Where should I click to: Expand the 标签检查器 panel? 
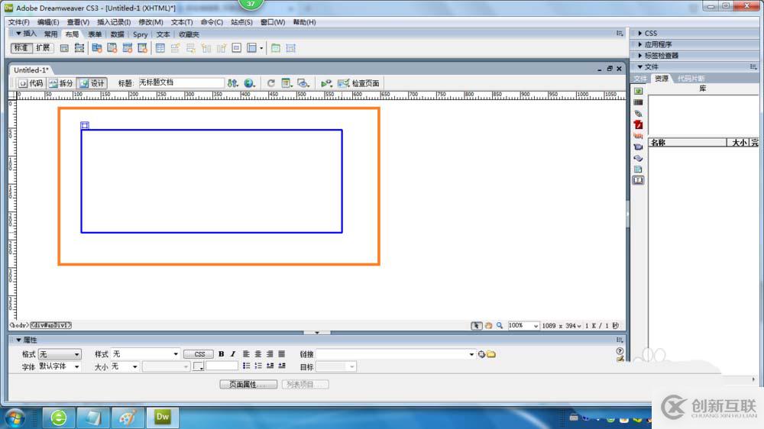tap(639, 56)
